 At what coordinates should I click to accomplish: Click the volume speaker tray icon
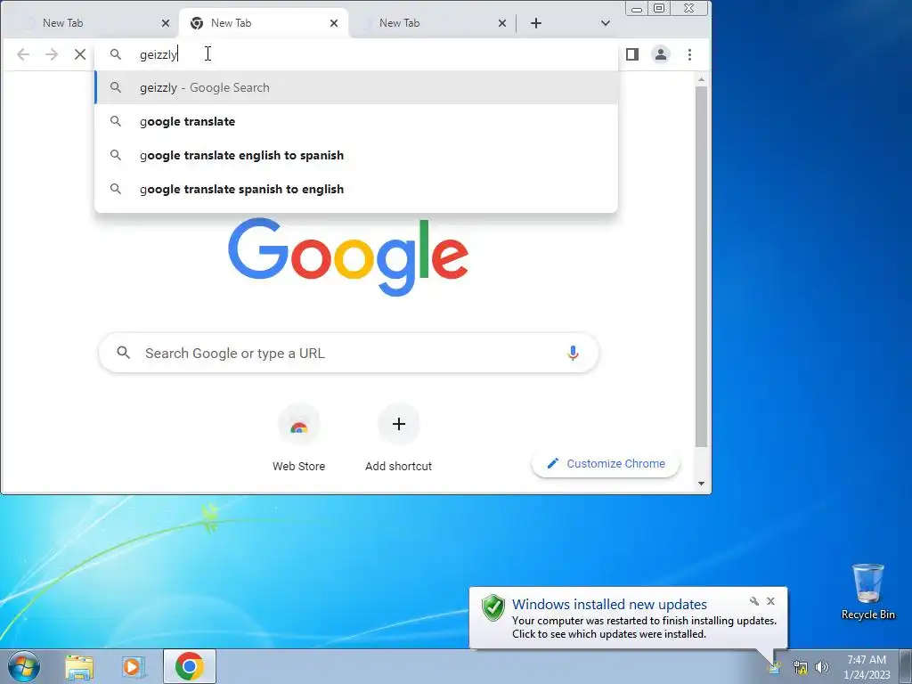click(x=822, y=667)
